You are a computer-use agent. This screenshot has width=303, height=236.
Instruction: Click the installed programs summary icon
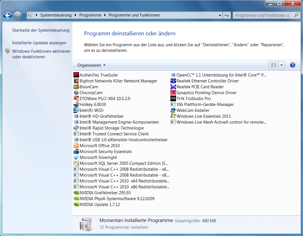[x=86, y=224]
